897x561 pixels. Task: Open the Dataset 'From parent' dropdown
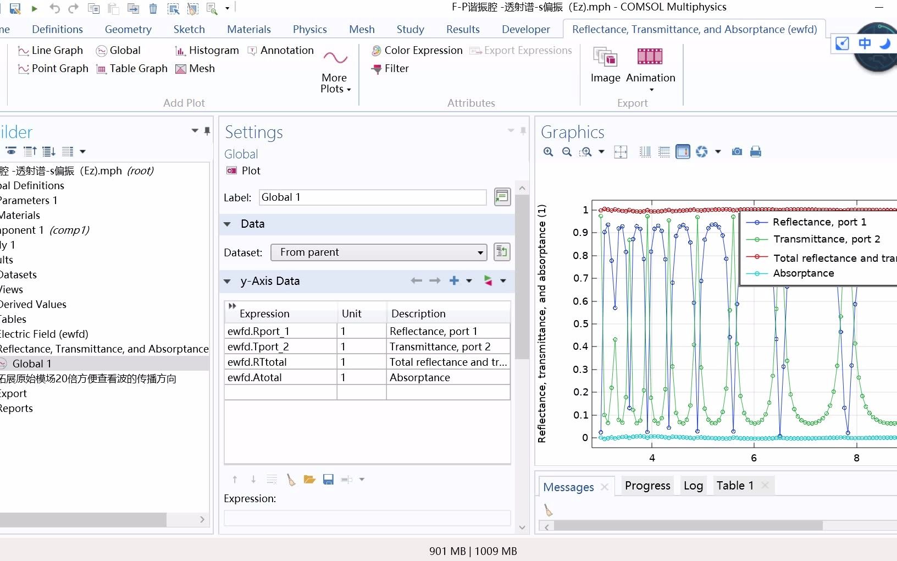tap(379, 252)
